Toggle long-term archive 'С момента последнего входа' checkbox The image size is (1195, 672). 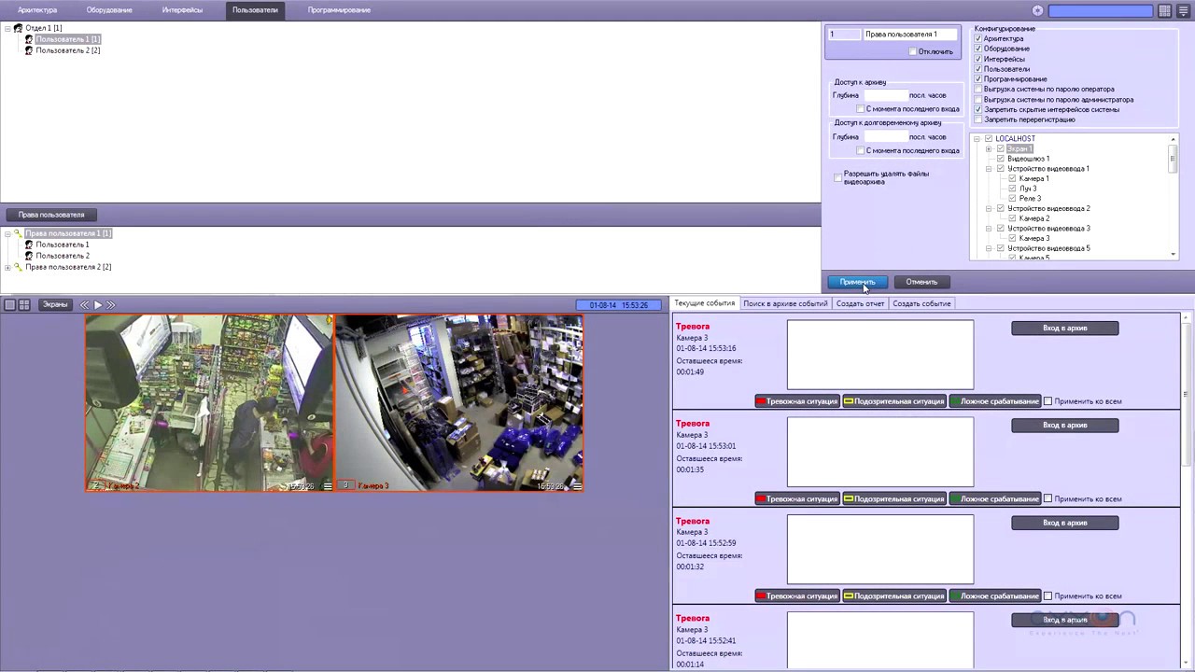coord(860,150)
